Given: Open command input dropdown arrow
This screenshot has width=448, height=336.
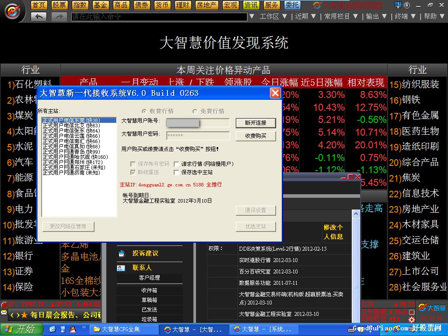Looking at the screenshot, I should click(x=252, y=17).
